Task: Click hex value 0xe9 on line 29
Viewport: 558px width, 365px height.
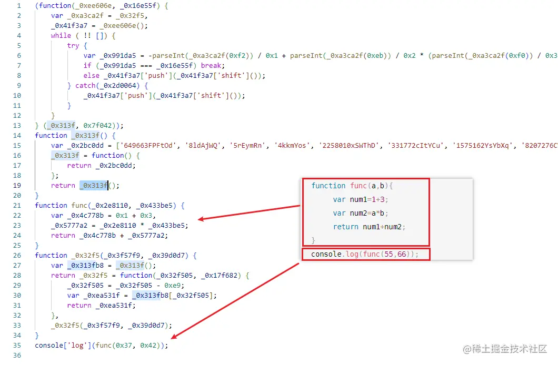Action: (x=172, y=286)
